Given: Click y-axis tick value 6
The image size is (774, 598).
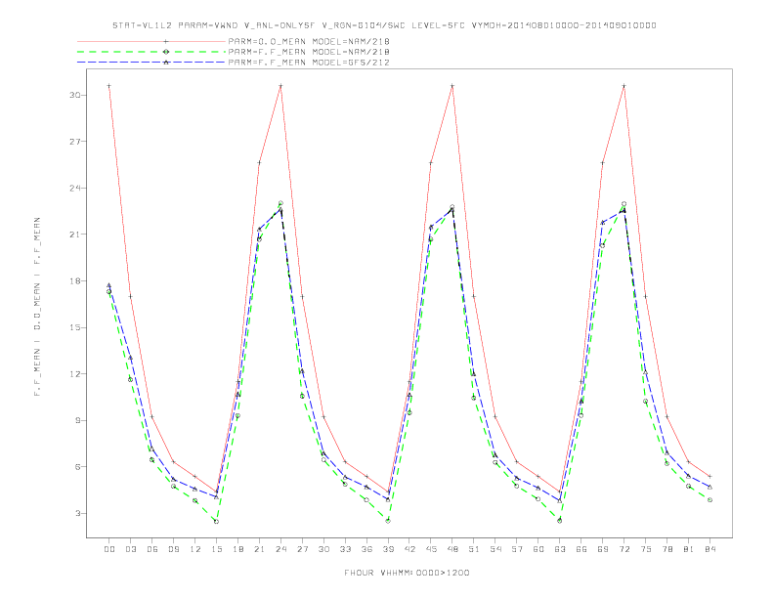Looking at the screenshot, I should [78, 467].
